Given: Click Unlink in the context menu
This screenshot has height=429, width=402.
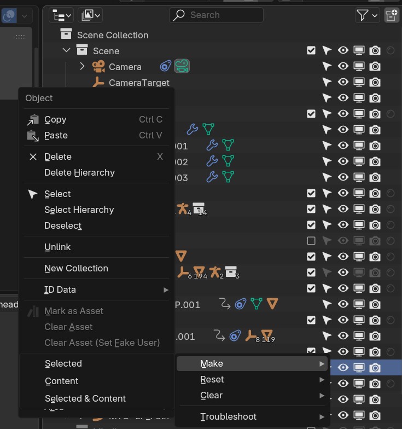Looking at the screenshot, I should (96, 247).
